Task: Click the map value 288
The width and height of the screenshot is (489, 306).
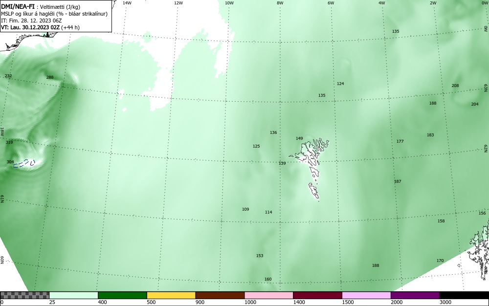Action: (x=50, y=77)
